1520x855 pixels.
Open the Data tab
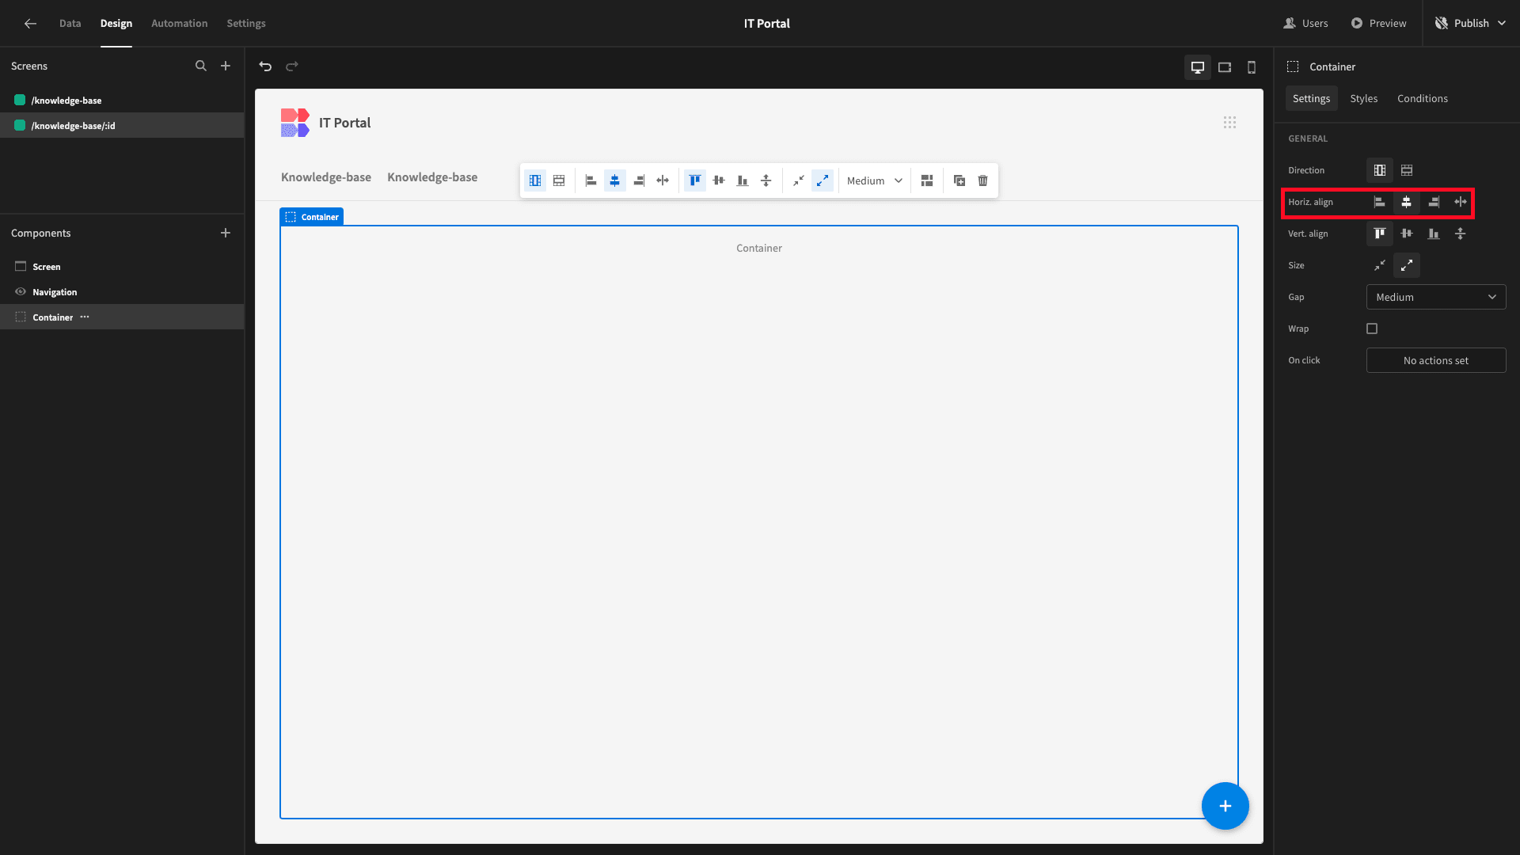(x=70, y=23)
